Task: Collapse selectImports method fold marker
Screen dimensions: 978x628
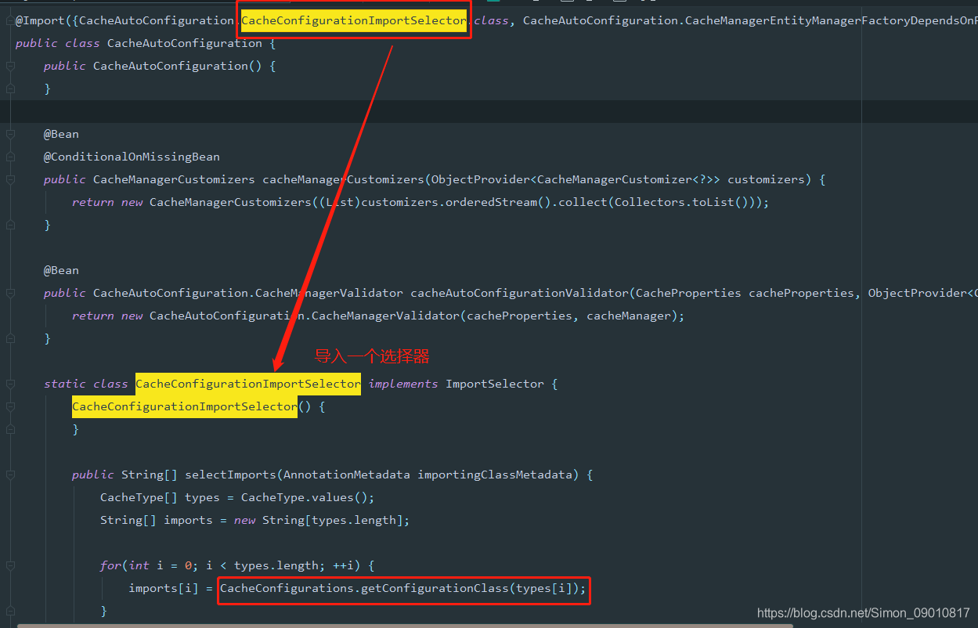Action: pyautogui.click(x=10, y=475)
